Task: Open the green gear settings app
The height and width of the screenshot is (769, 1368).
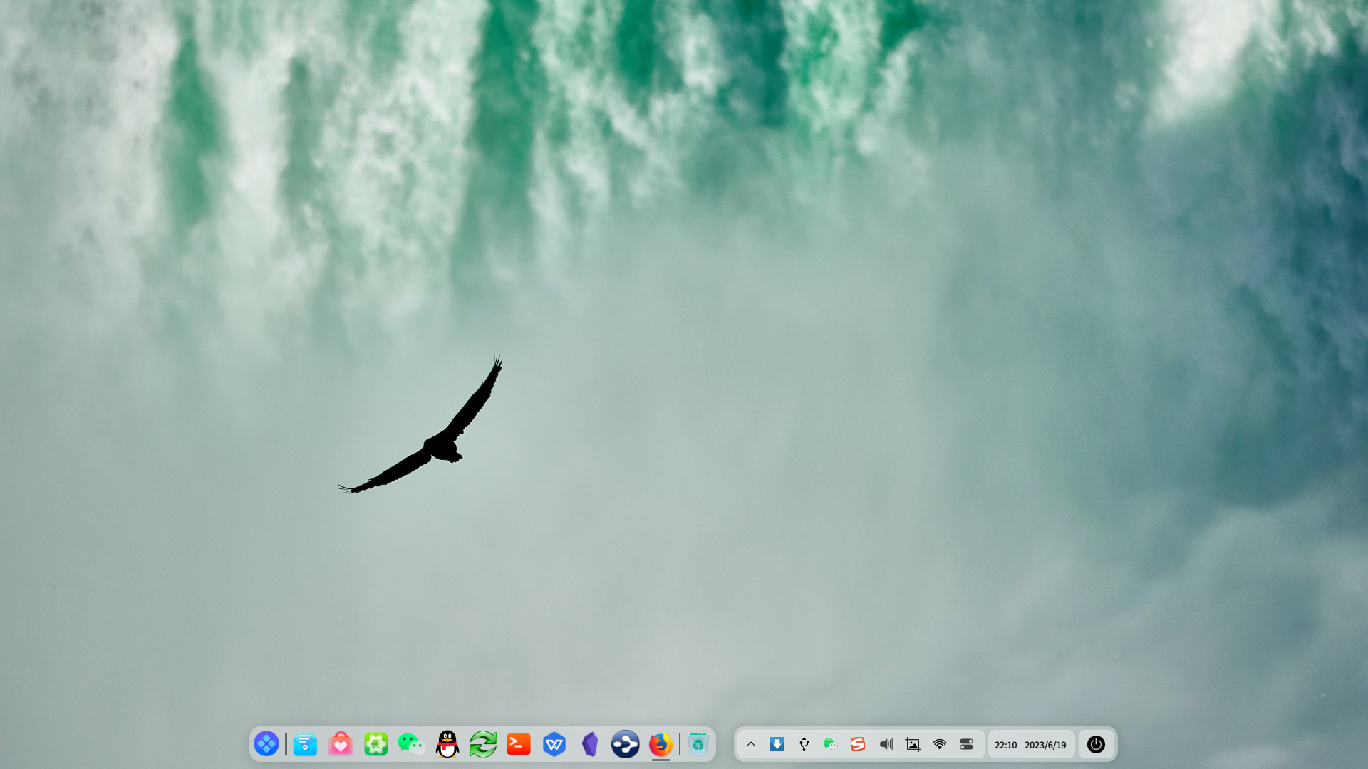Action: click(x=375, y=744)
